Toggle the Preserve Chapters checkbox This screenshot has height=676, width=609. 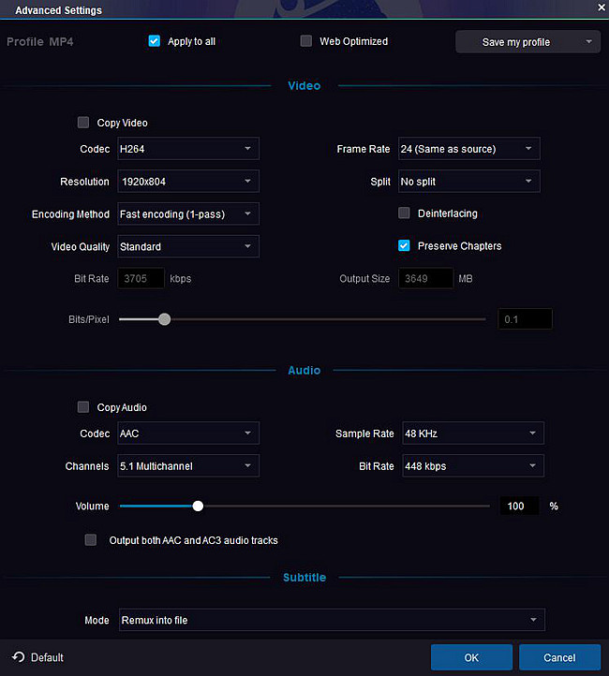(x=404, y=245)
